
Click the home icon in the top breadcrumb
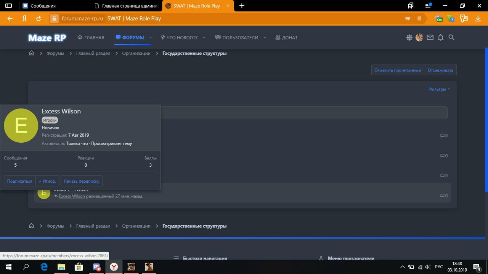click(32, 53)
